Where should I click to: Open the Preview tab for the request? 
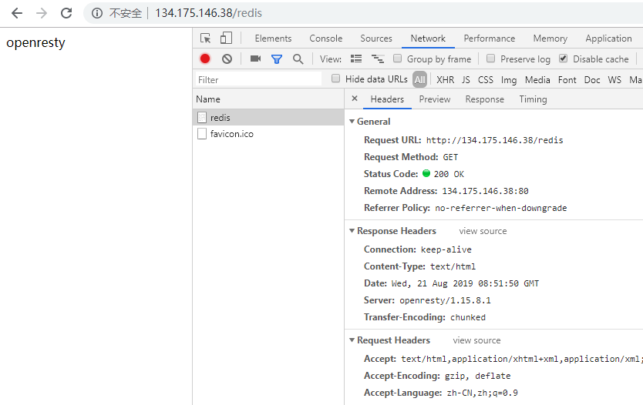[x=435, y=99]
